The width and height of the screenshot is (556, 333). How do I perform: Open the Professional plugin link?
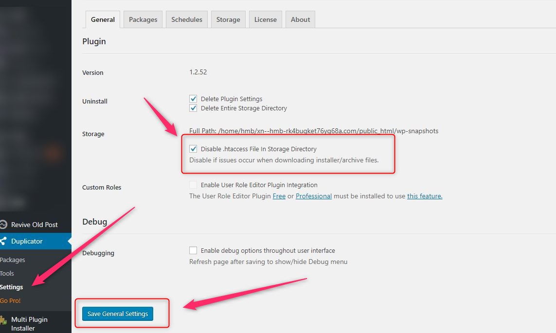[x=314, y=196]
